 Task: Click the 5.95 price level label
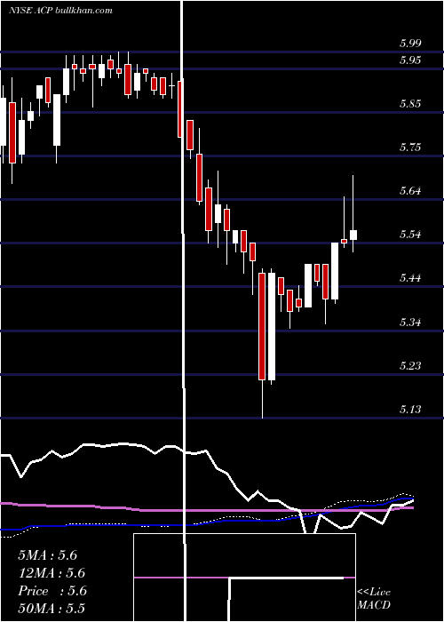click(410, 60)
